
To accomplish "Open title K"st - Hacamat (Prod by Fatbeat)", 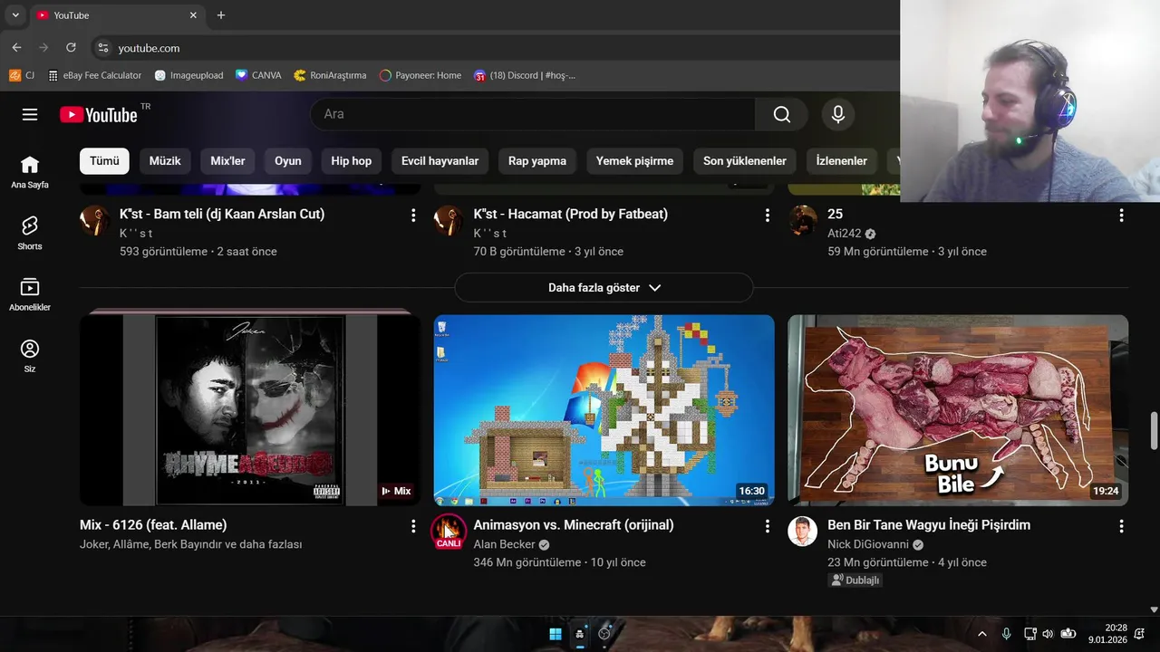I will pyautogui.click(x=571, y=215).
